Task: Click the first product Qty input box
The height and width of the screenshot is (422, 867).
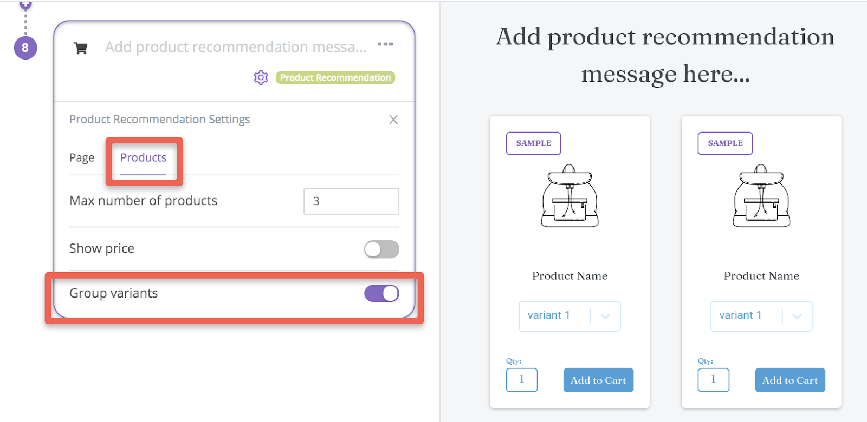Action: coord(522,380)
